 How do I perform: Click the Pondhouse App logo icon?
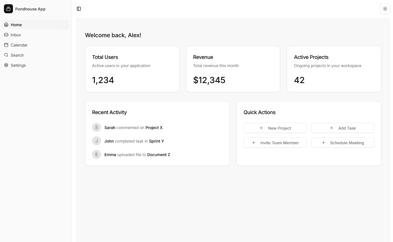tap(8, 9)
